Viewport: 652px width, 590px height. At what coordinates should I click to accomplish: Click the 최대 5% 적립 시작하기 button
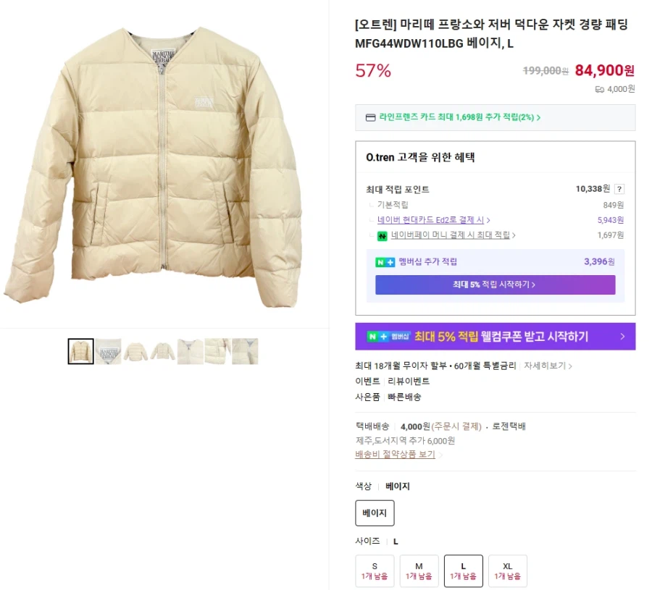[495, 285]
